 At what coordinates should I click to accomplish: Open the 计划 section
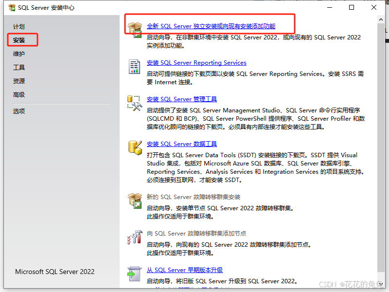19,27
